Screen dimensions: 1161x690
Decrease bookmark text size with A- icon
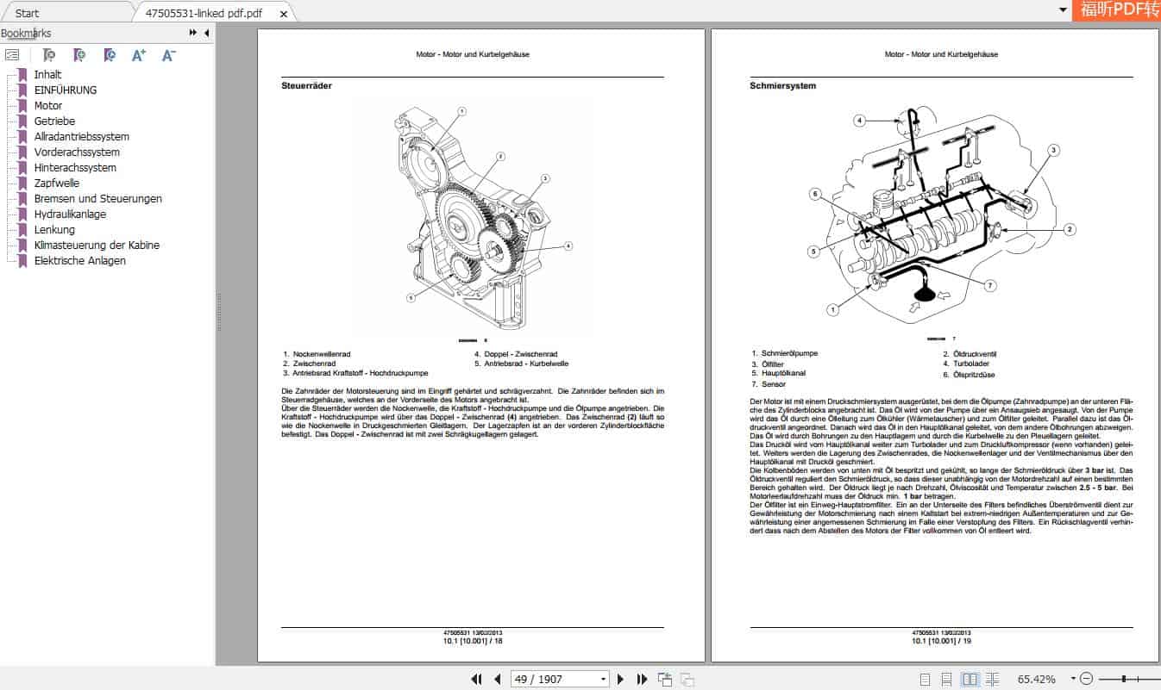pyautogui.click(x=168, y=54)
